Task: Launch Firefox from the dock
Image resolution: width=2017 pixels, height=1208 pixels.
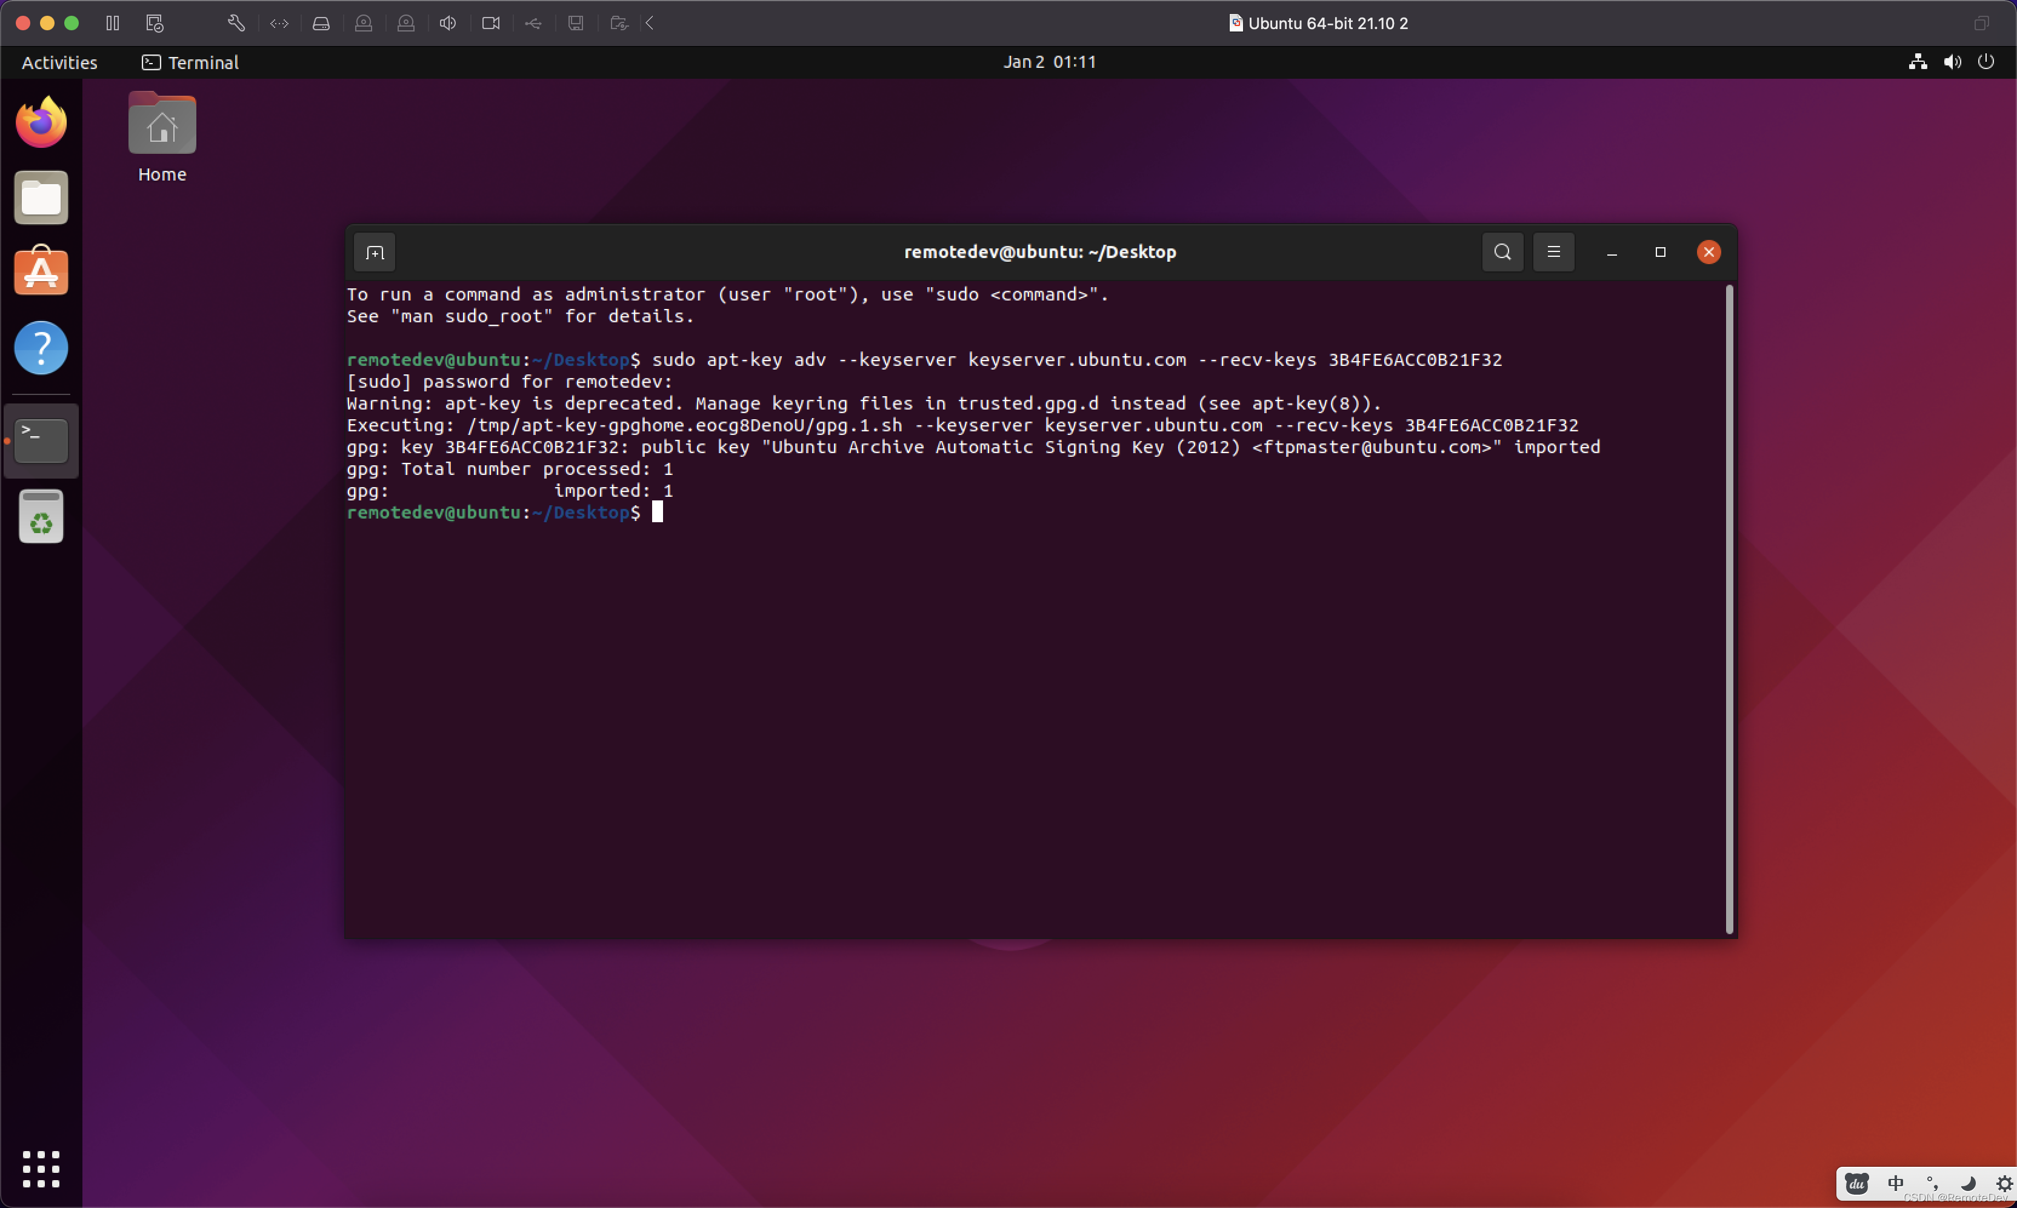Action: [41, 122]
